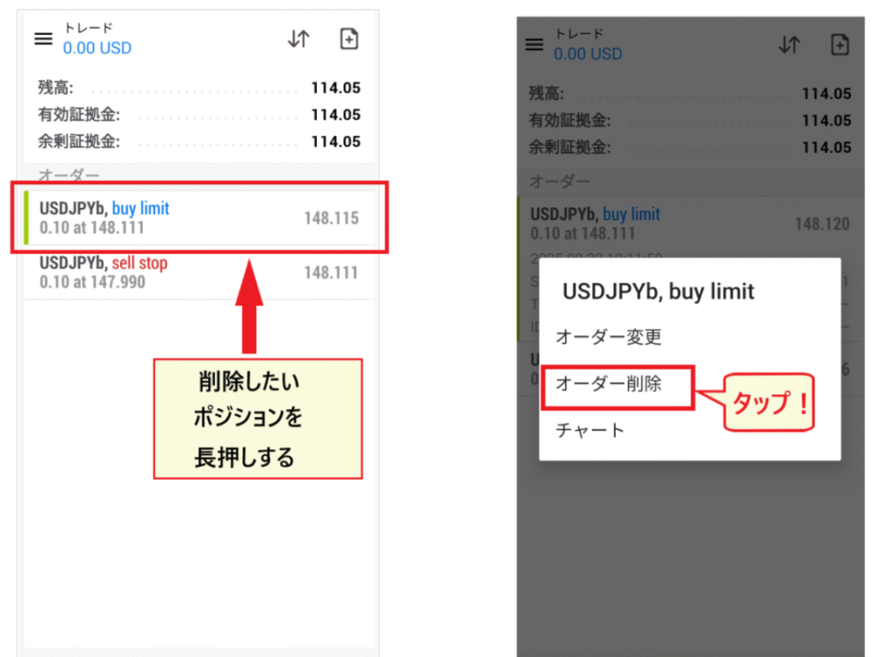Tap the new order icon on the left phone screen
The width and height of the screenshot is (877, 657).
coord(349,39)
